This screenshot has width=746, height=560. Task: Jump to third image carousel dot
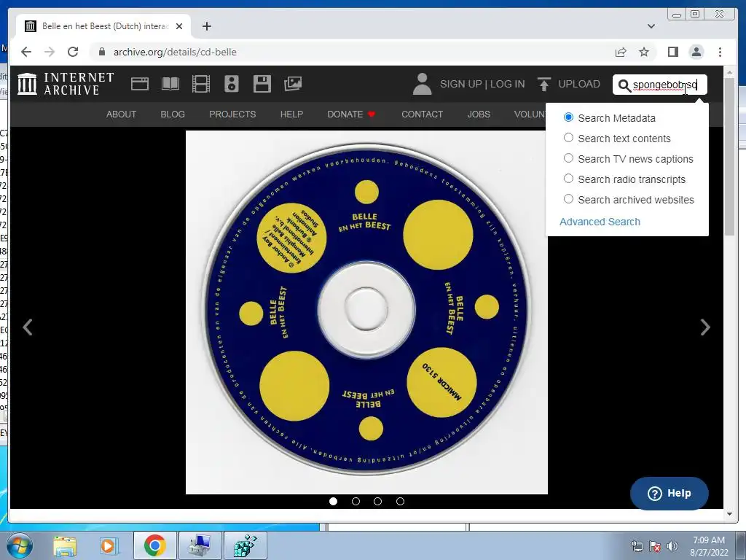(378, 501)
